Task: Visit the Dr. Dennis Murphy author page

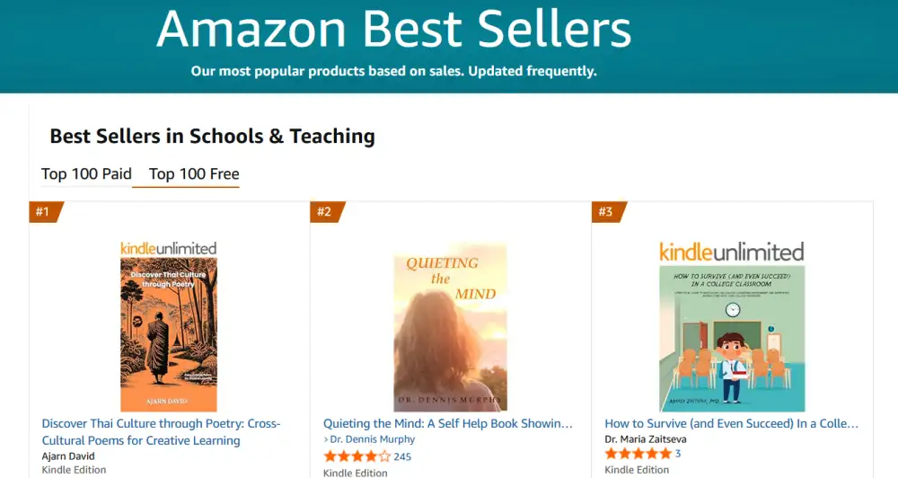Action: pos(373,439)
